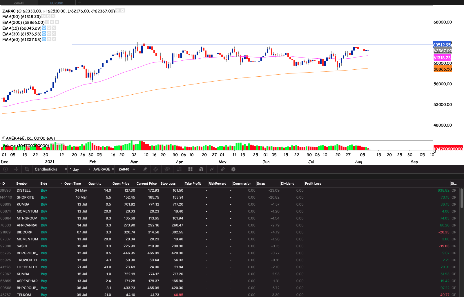Remove the EMA(200) indicator
The image size is (464, 297).
coord(57,22)
